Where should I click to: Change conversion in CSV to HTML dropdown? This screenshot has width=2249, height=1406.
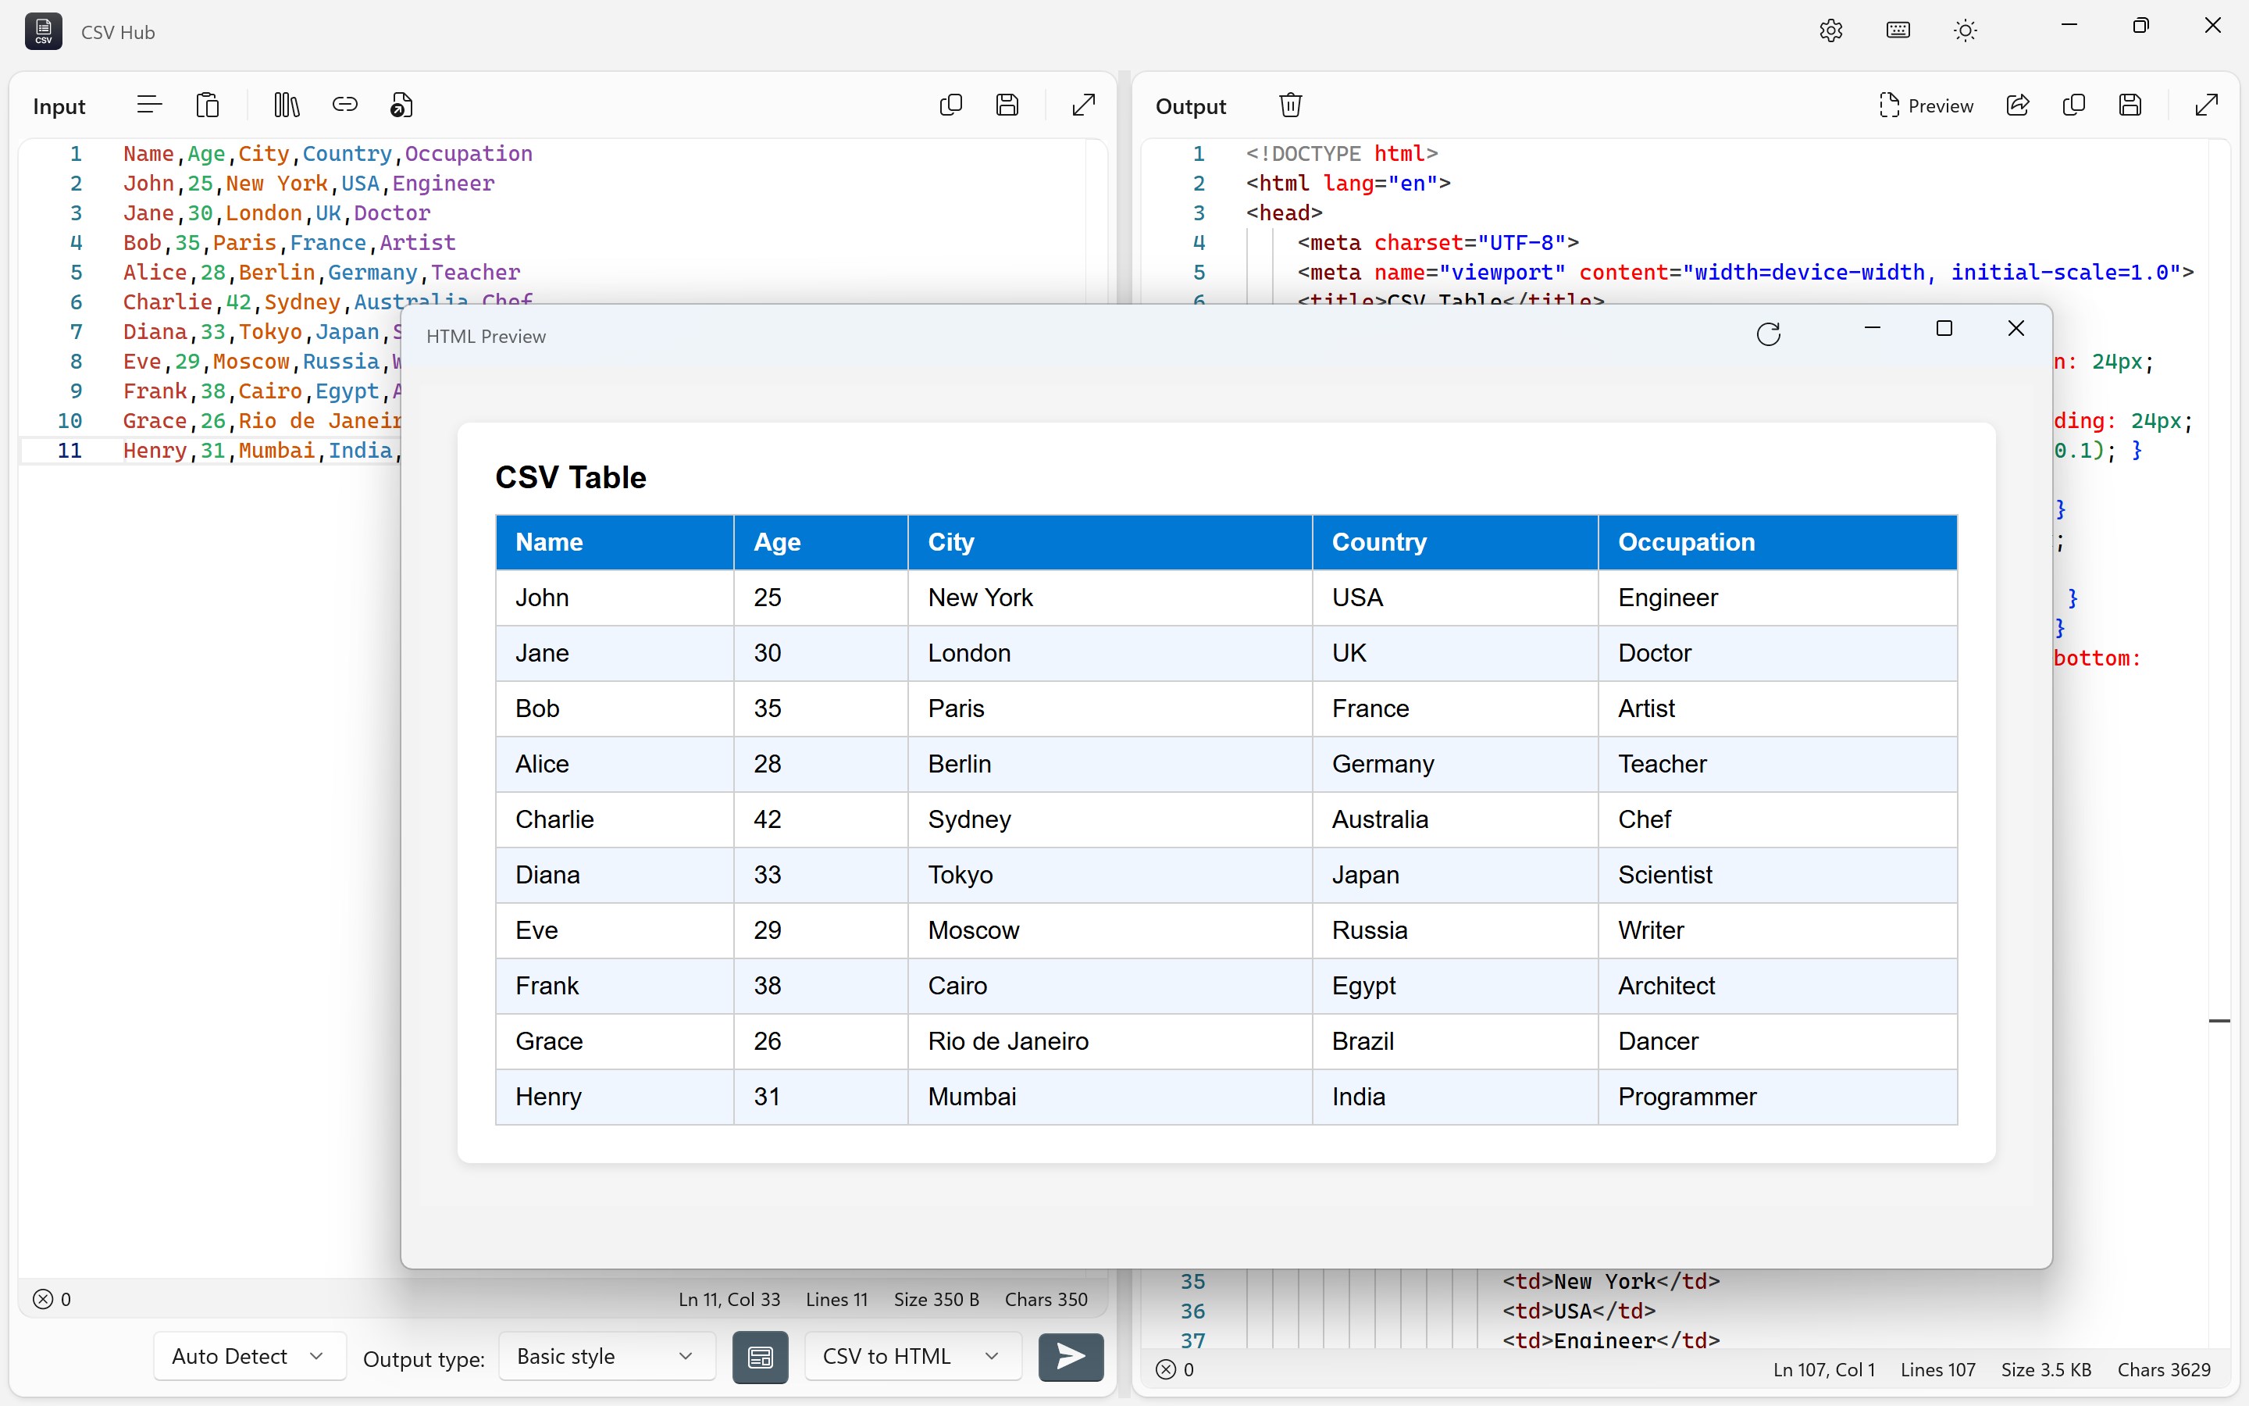coord(911,1356)
